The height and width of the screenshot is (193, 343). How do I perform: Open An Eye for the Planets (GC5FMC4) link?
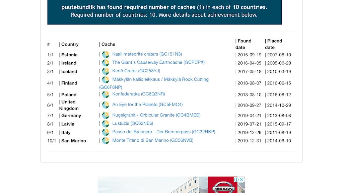click(x=147, y=105)
